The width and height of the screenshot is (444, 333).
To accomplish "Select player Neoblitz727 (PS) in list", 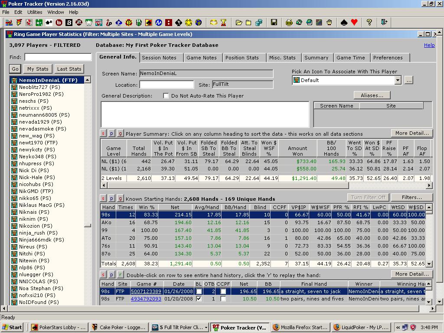I will (47, 87).
